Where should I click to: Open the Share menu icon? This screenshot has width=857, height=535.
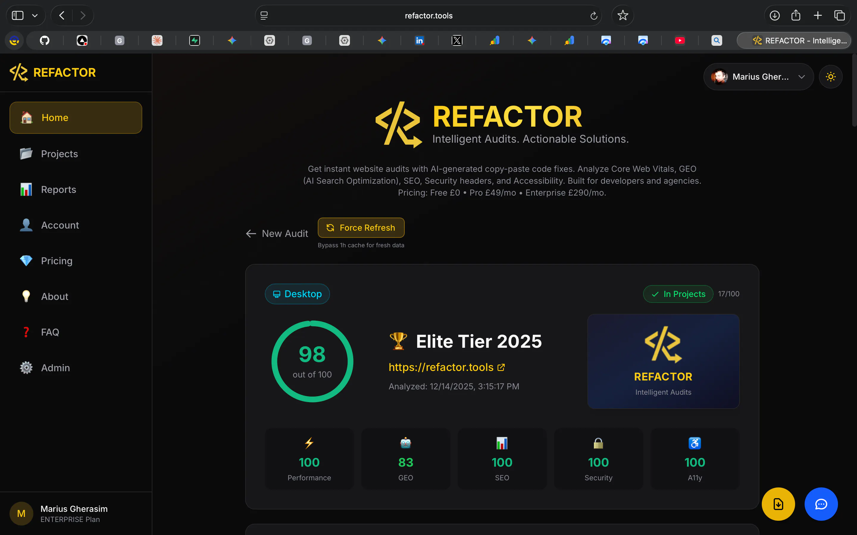coord(796,15)
